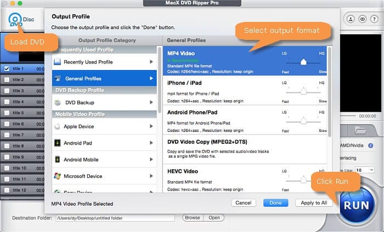Select the Apple Device icon
The width and height of the screenshot is (384, 232).
[58, 126]
